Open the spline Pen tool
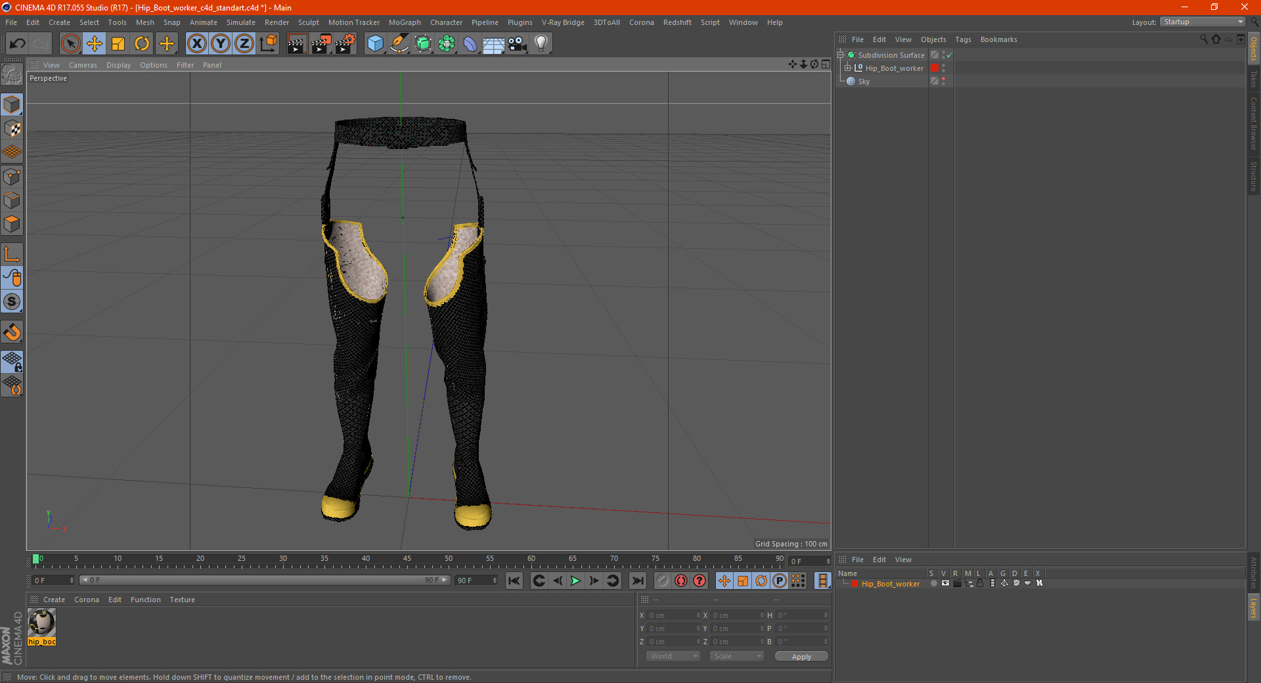The width and height of the screenshot is (1261, 683). point(399,44)
